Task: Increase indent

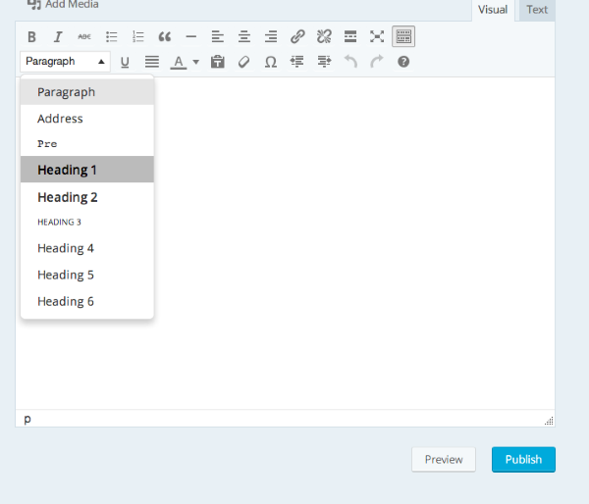Action: pyautogui.click(x=324, y=62)
